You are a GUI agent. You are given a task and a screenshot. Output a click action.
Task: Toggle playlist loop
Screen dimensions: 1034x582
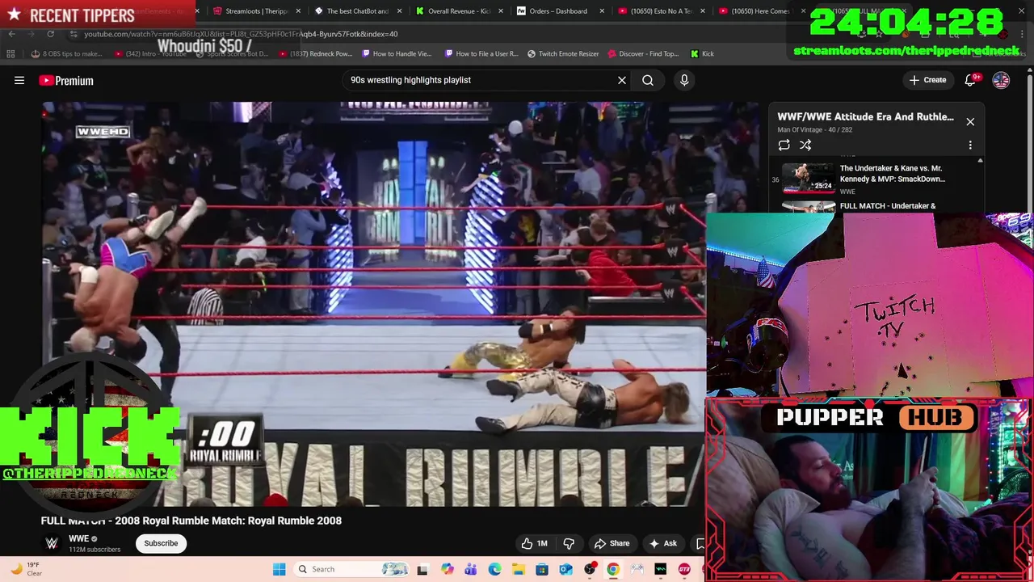click(784, 145)
